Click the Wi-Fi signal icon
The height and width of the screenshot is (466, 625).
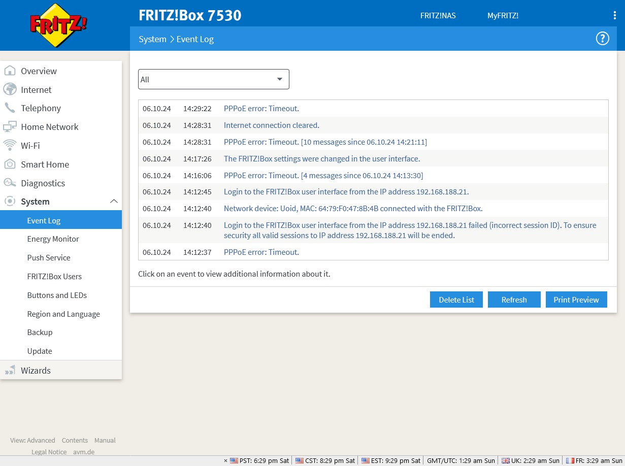pyautogui.click(x=10, y=146)
